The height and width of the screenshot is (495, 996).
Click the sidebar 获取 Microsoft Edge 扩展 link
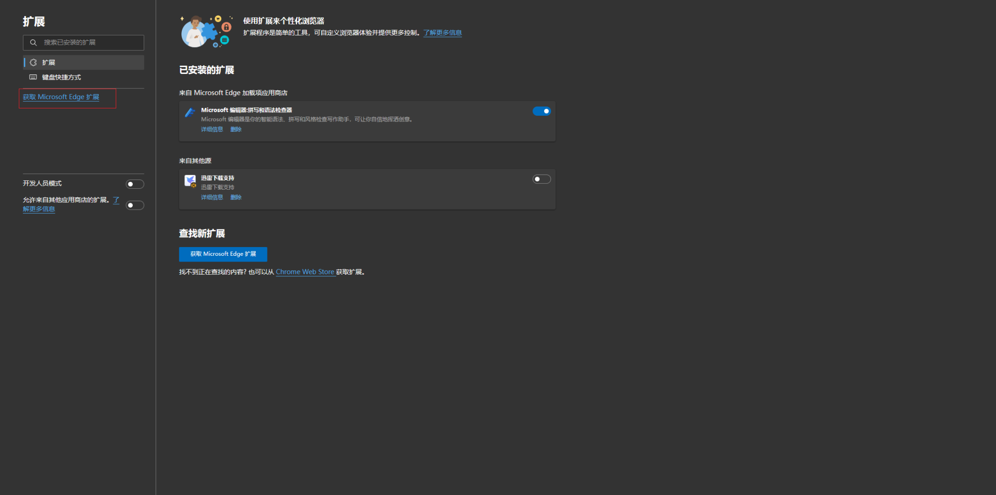pyautogui.click(x=61, y=97)
